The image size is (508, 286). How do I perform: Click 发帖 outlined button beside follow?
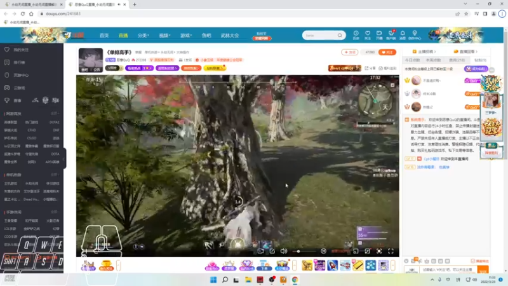pyautogui.click(x=350, y=52)
